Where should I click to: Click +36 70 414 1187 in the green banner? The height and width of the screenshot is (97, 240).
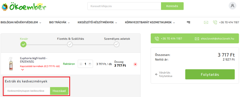pyautogui.click(x=171, y=39)
